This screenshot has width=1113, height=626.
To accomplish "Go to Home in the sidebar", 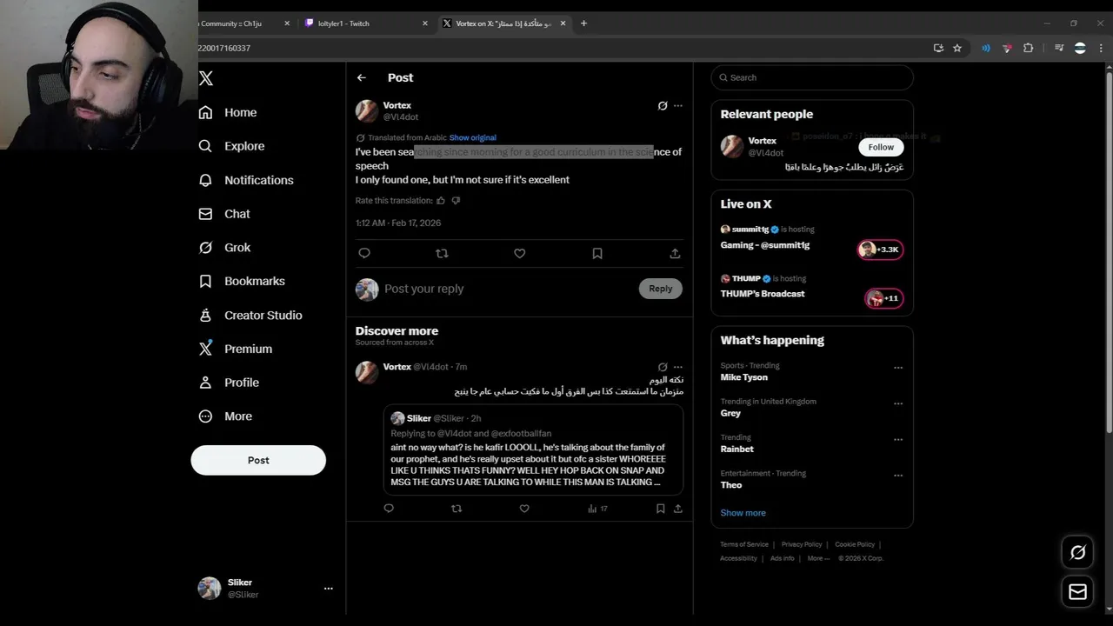I will (x=228, y=112).
